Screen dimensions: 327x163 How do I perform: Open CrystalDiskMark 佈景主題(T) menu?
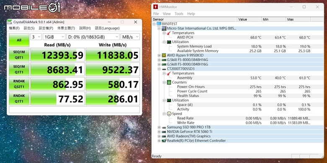coord(66,28)
